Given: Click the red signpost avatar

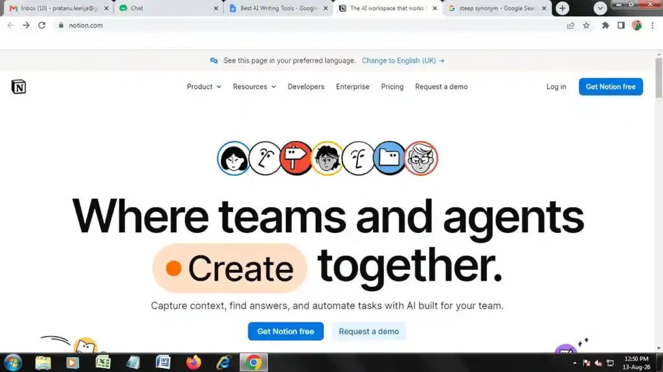Looking at the screenshot, I should coord(295,159).
